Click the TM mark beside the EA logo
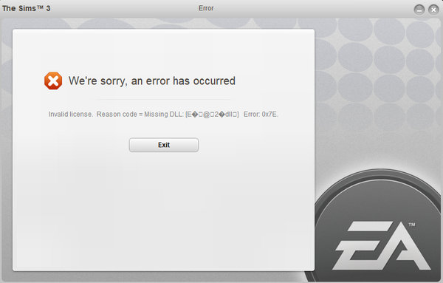This screenshot has width=443, height=283. point(412,225)
